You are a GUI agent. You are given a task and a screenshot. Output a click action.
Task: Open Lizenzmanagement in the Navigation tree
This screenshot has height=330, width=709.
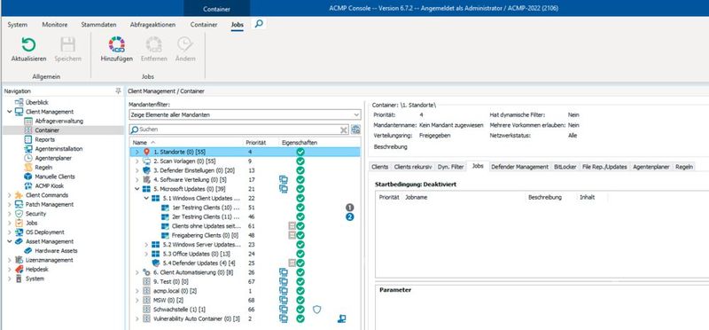coord(49,260)
